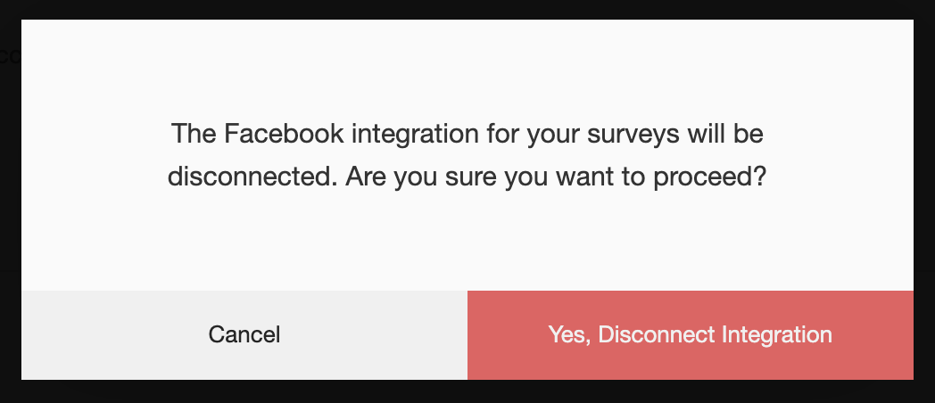Click the 'Are you sure' question line
The height and width of the screenshot is (403, 935).
(467, 177)
